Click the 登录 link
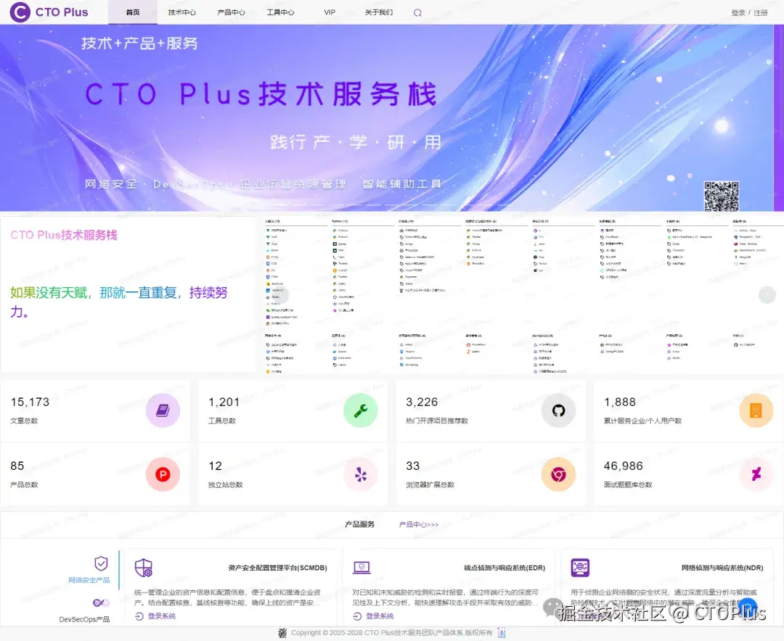This screenshot has height=641, width=784. [738, 12]
